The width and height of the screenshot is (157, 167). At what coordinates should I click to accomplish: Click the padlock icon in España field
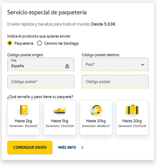point(67,66)
